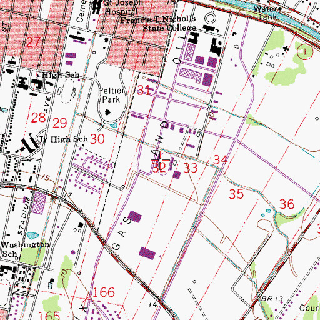Image resolution: width=320 pixels, height=320 pixels.
Task: Click the red number 165
Action: pos(49,316)
